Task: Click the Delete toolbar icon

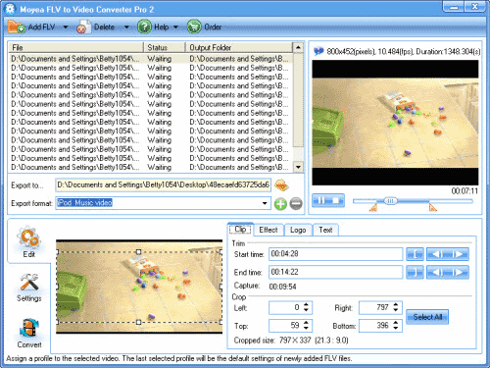Action: click(x=83, y=26)
